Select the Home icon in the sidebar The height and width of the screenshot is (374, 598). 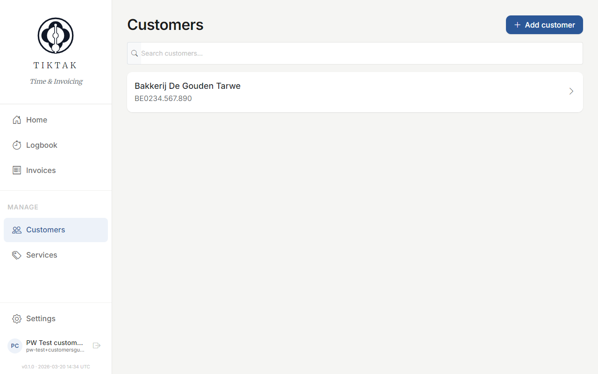pyautogui.click(x=16, y=120)
